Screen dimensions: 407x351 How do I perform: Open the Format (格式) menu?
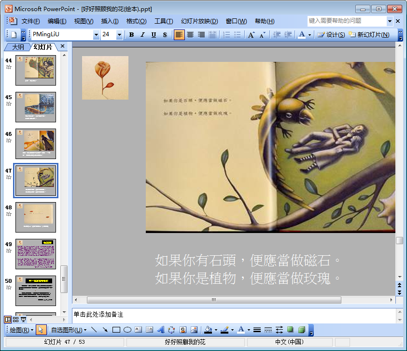point(136,21)
